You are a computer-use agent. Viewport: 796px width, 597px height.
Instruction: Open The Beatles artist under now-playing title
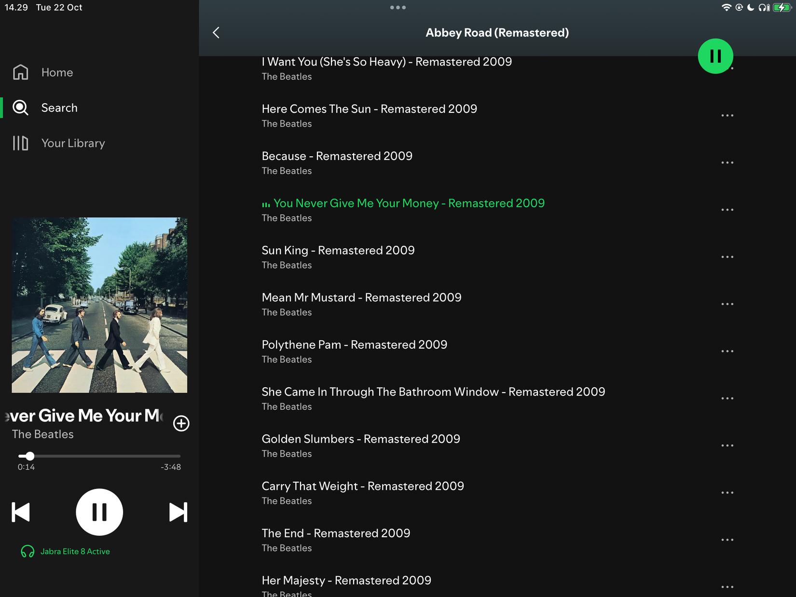[43, 434]
